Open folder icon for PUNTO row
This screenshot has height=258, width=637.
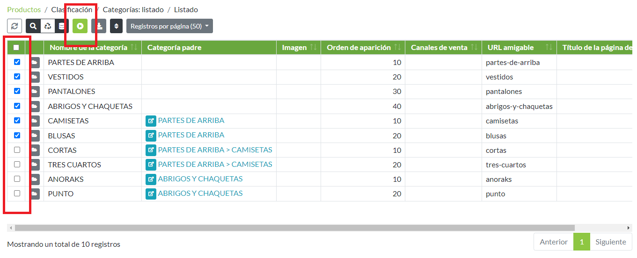pos(35,194)
